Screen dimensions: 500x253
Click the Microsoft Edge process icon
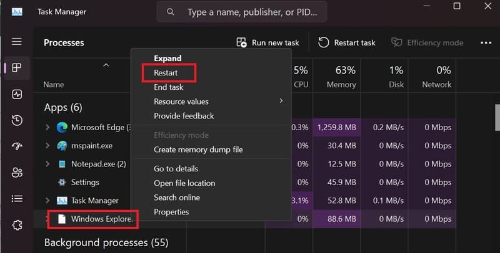(62, 128)
